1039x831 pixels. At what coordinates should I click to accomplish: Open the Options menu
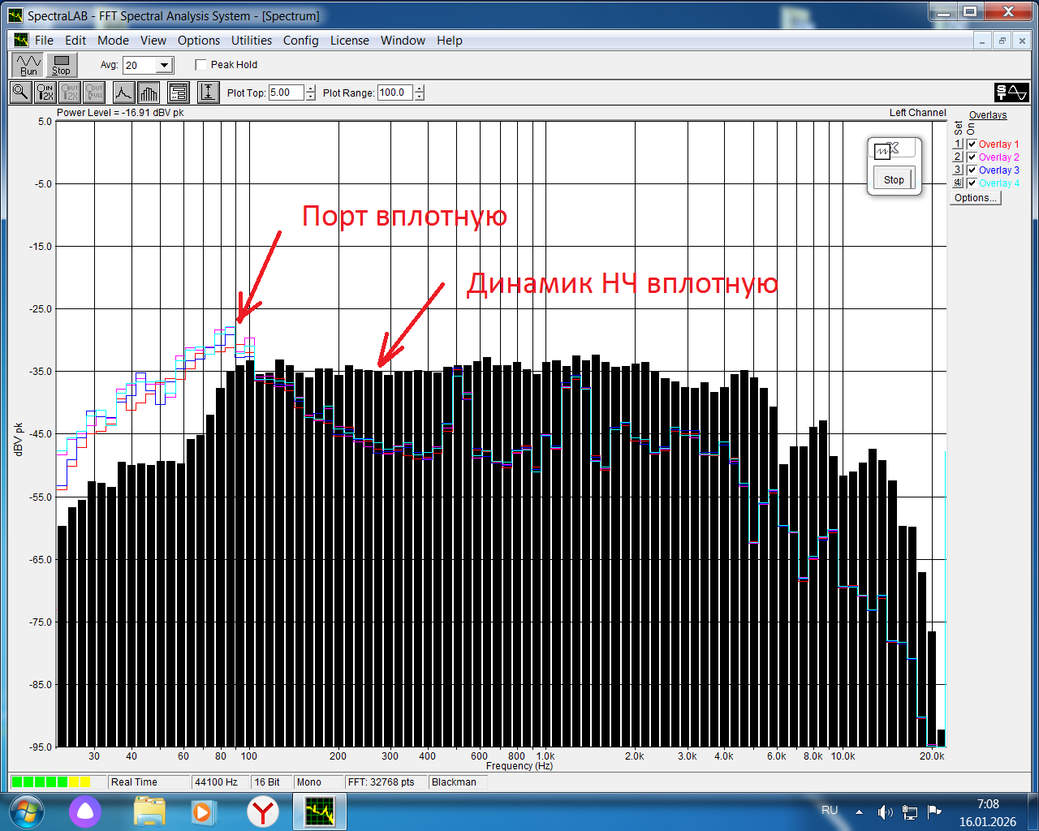click(x=199, y=41)
